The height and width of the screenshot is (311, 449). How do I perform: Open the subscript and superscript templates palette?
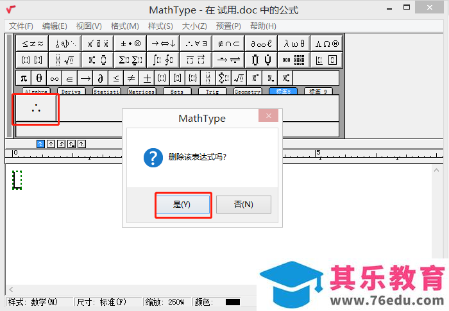pos(97,60)
